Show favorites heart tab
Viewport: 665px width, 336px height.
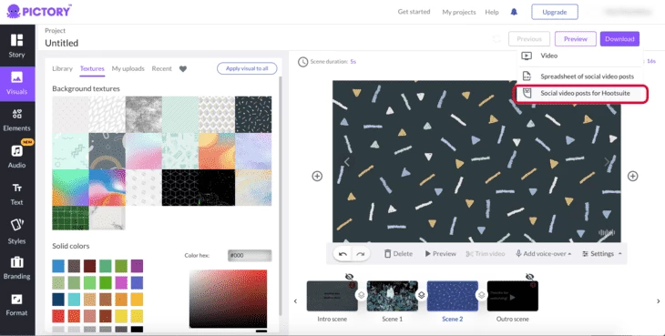(x=183, y=68)
